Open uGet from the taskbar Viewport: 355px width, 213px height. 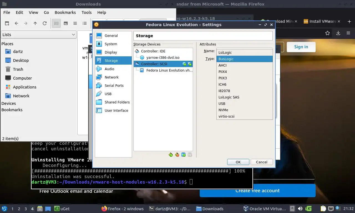click(62, 209)
